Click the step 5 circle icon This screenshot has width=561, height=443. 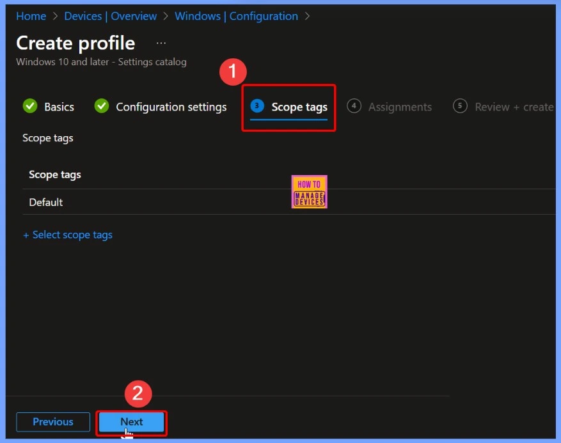(x=460, y=106)
